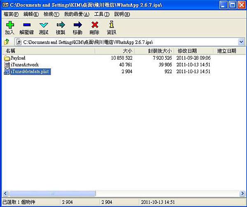Sort by Packed Size (封裝後大小) header

[154, 51]
